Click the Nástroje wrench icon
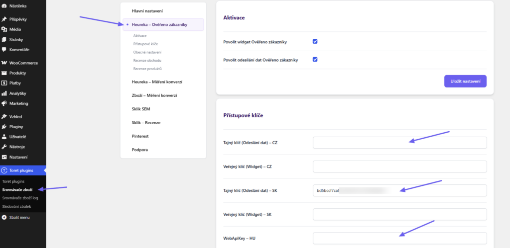 tap(4, 147)
